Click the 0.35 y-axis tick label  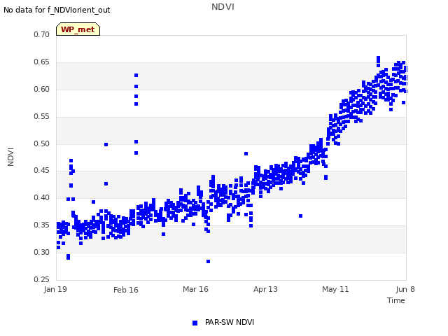(41, 225)
